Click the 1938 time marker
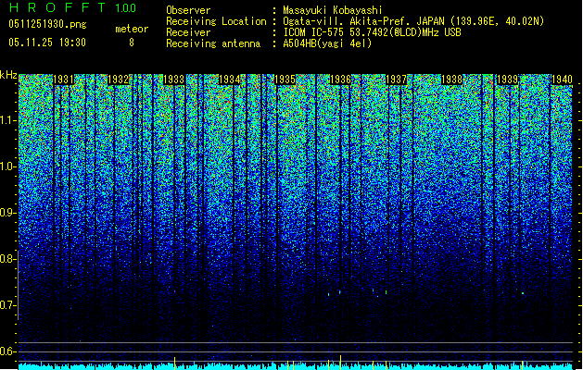 tap(451, 80)
